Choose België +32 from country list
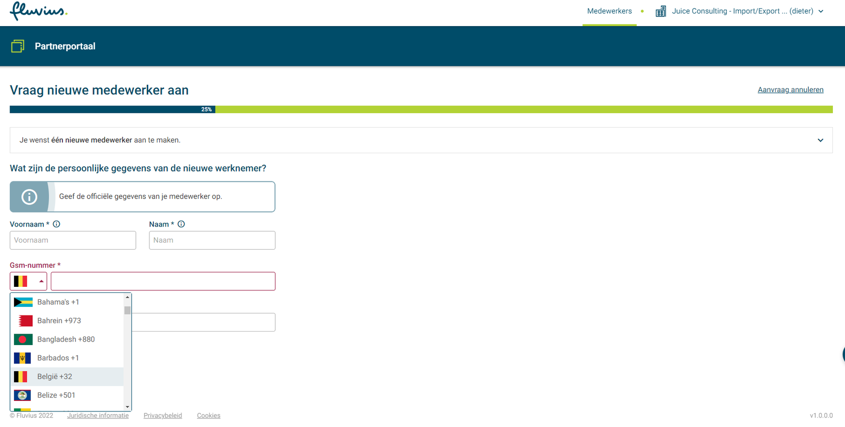 pyautogui.click(x=55, y=376)
